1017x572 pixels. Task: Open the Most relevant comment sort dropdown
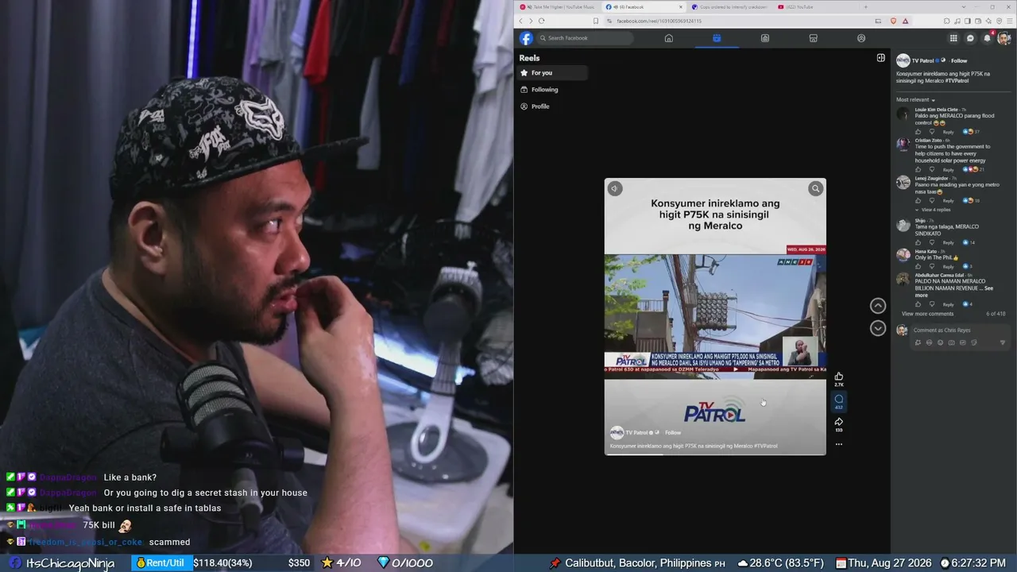[x=916, y=100]
